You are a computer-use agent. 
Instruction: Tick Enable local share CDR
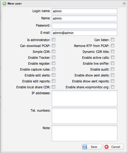click(x=54, y=87)
